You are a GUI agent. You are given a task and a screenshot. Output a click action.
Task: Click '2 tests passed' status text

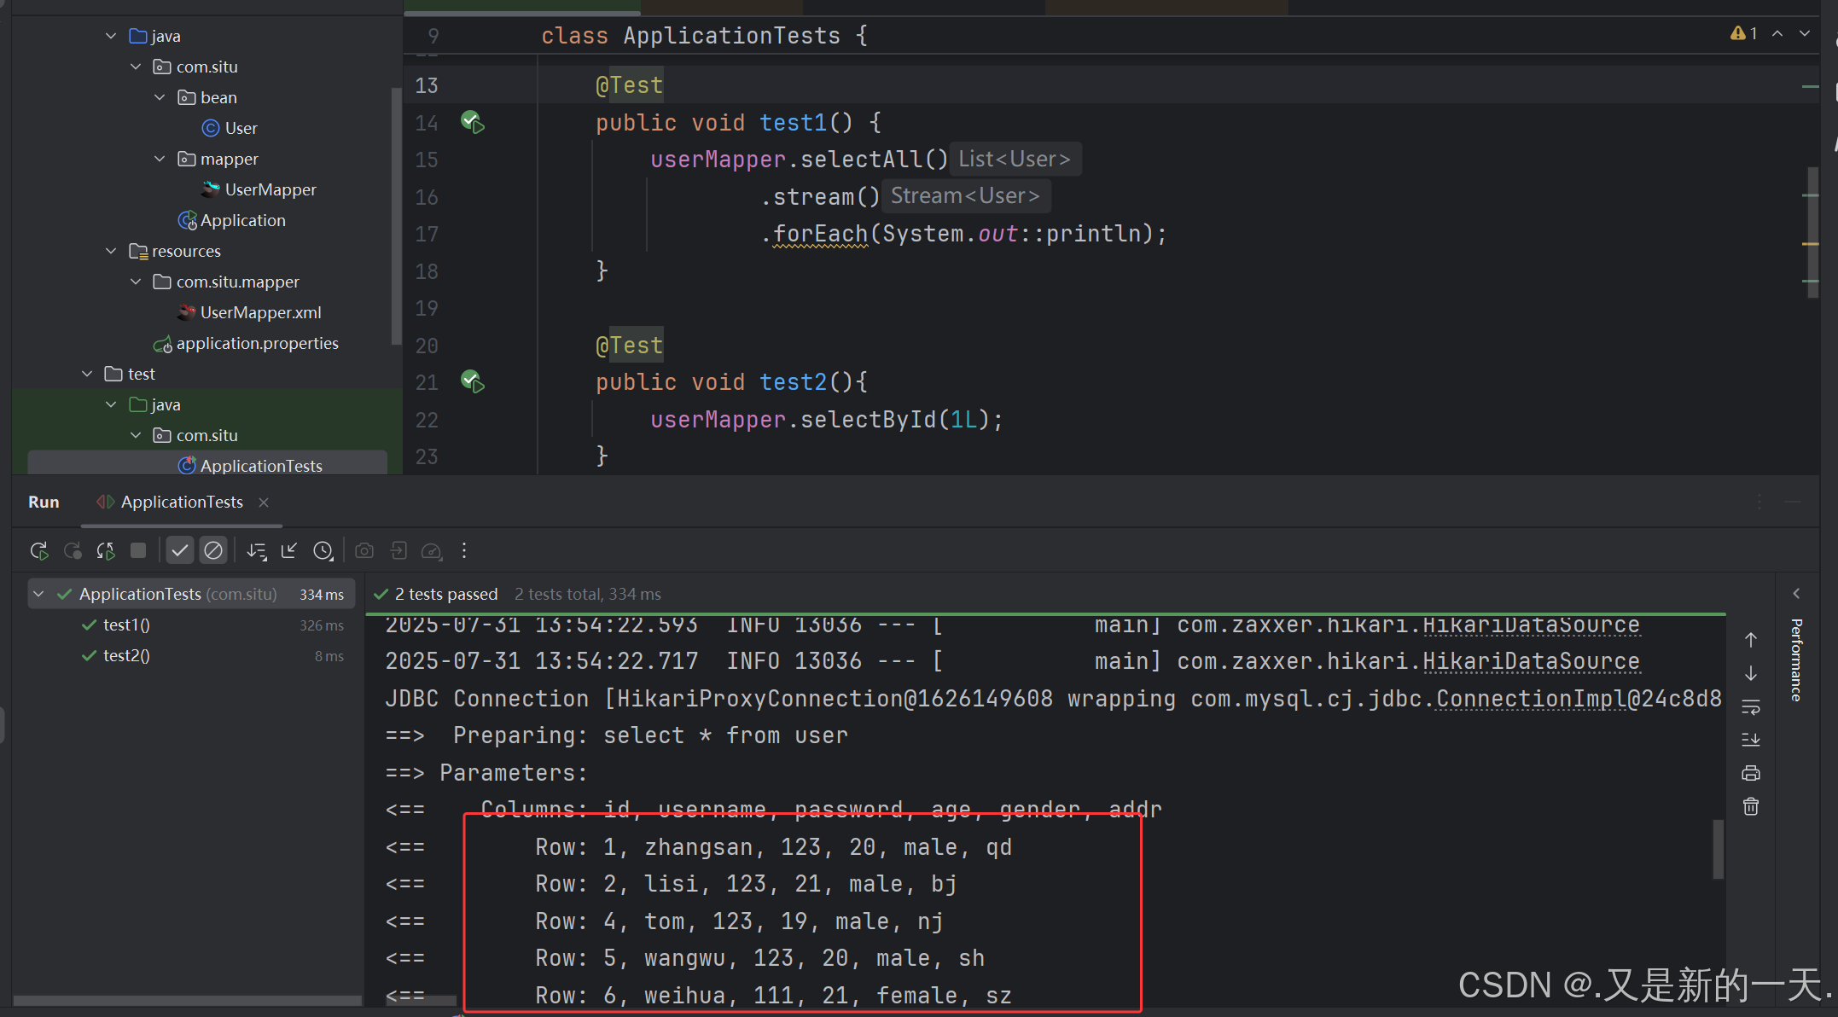(446, 594)
